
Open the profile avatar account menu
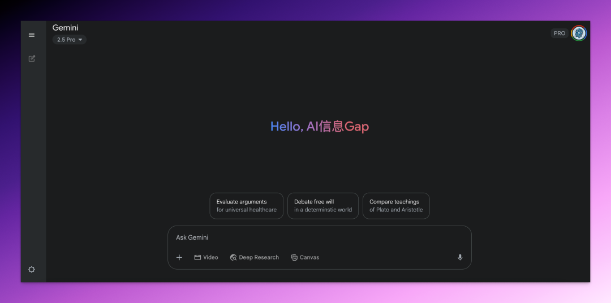[x=579, y=33]
